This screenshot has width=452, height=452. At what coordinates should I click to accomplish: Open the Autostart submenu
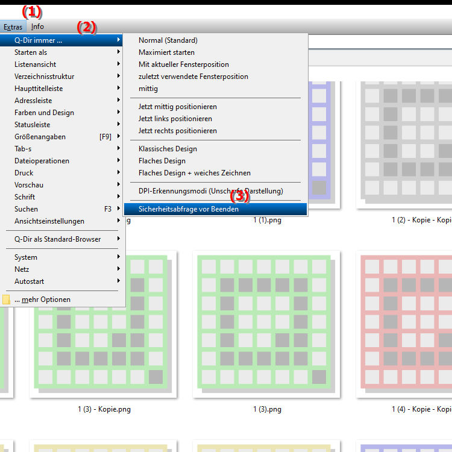tap(61, 281)
